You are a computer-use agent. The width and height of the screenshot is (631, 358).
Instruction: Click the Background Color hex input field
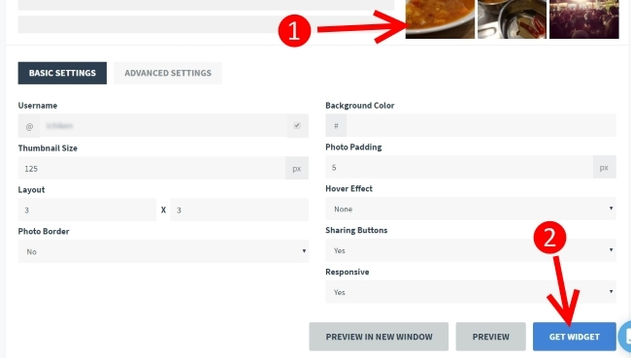481,125
